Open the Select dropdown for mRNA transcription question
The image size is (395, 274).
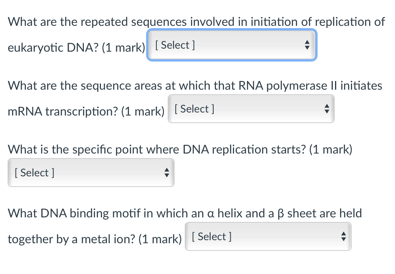[251, 109]
